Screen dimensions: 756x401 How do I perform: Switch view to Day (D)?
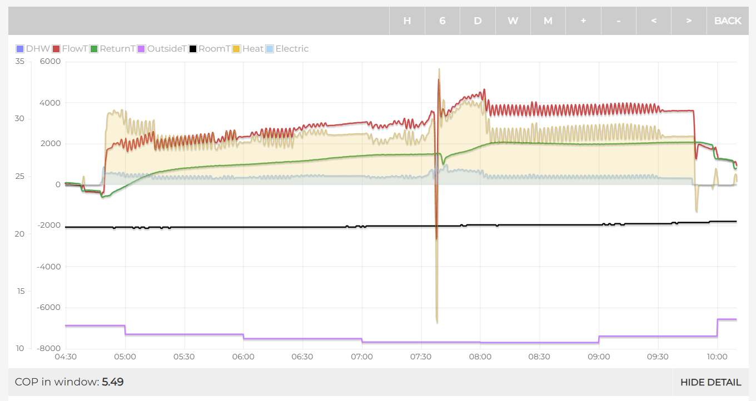point(478,21)
